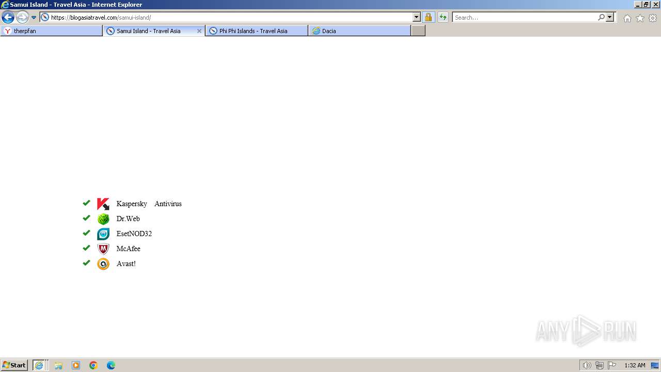Screen dimensions: 661x372
Task: Open the security lock report icon
Action: point(428,17)
